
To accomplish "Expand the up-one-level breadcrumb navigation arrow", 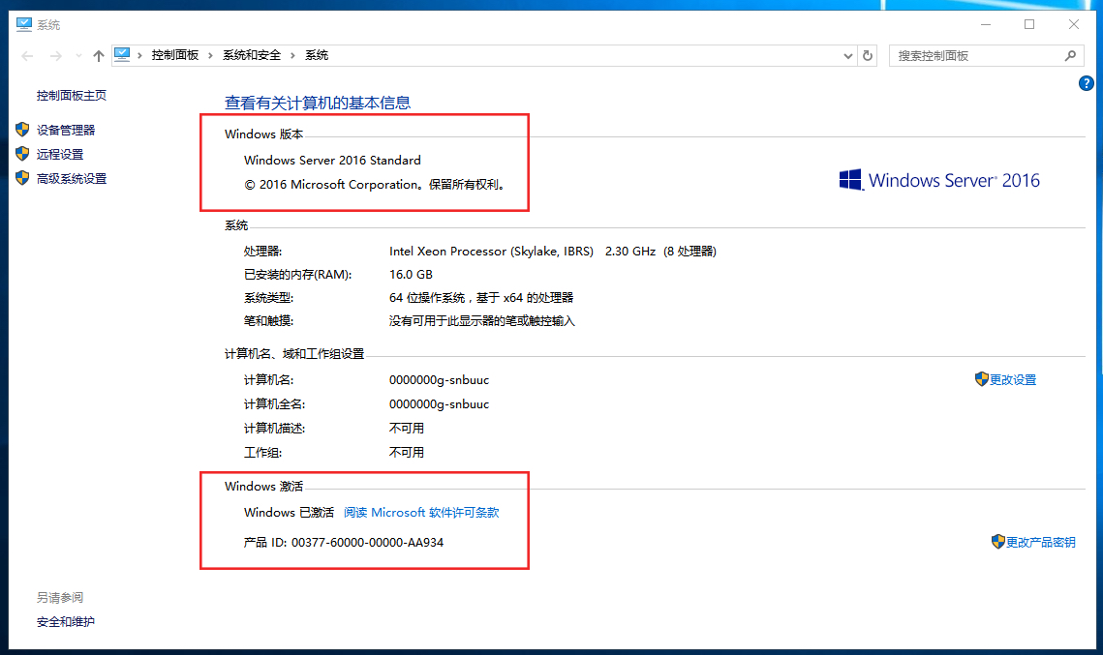I will (x=98, y=55).
